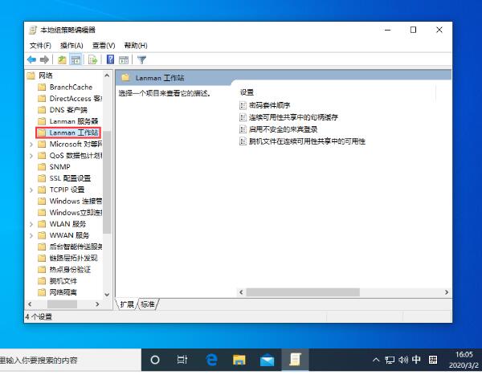Expand the WLAN 服务 tree node
Viewport: 482px width, 375px height.
(x=31, y=223)
